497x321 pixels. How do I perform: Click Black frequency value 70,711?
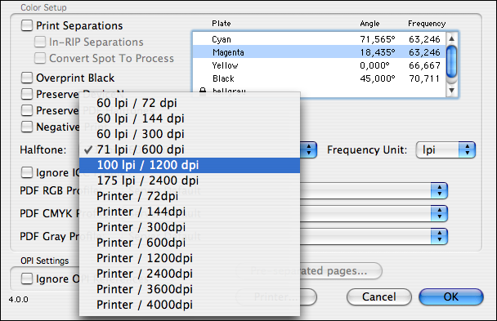[424, 78]
